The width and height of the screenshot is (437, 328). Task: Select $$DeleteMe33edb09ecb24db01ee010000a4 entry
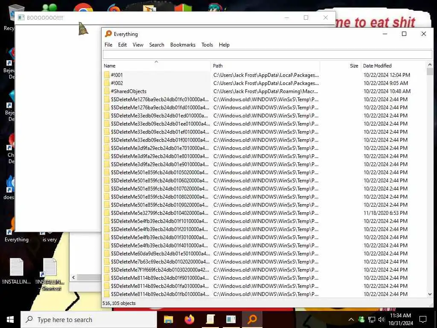(160, 123)
